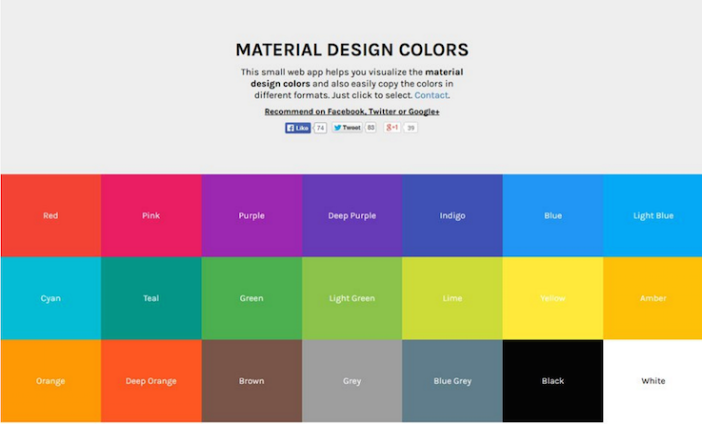Select the Pink color swatch
The width and height of the screenshot is (702, 424).
pos(151,216)
